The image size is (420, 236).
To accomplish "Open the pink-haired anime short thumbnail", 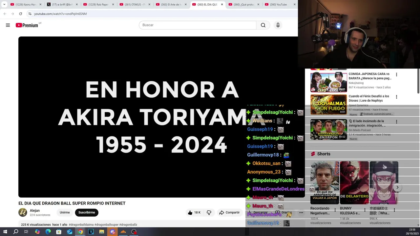I will (384, 183).
